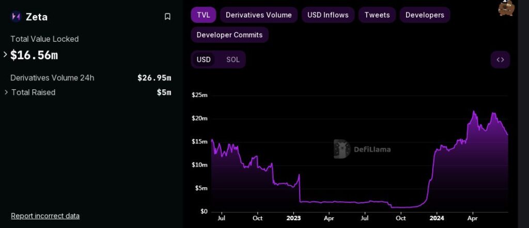Click the $15m y-axis label

(199, 142)
